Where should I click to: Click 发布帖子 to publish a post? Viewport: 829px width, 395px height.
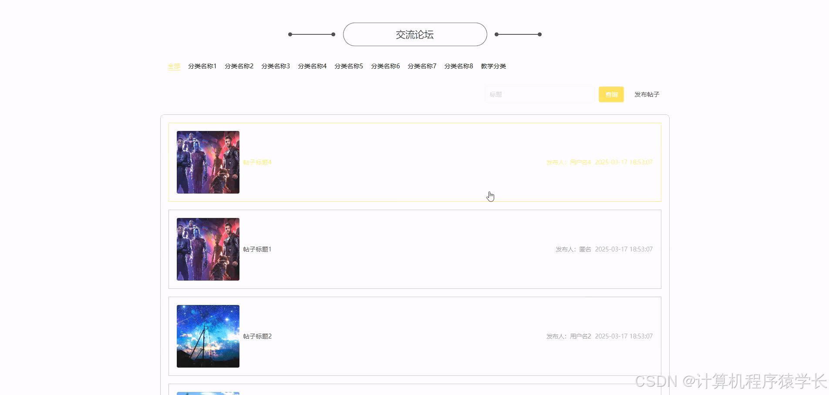[x=647, y=94]
